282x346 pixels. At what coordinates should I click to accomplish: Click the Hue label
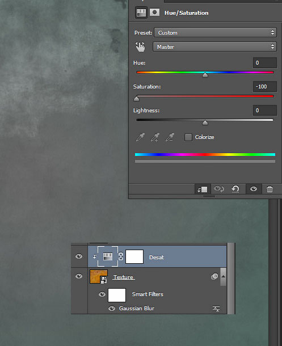[139, 62]
